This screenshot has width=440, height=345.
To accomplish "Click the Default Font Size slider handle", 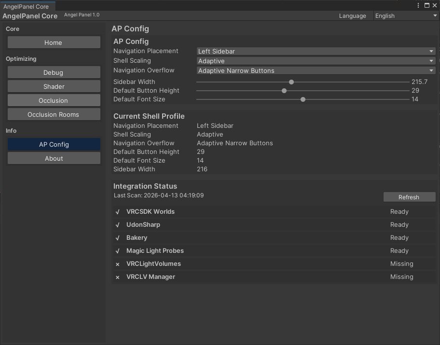I will pyautogui.click(x=302, y=99).
